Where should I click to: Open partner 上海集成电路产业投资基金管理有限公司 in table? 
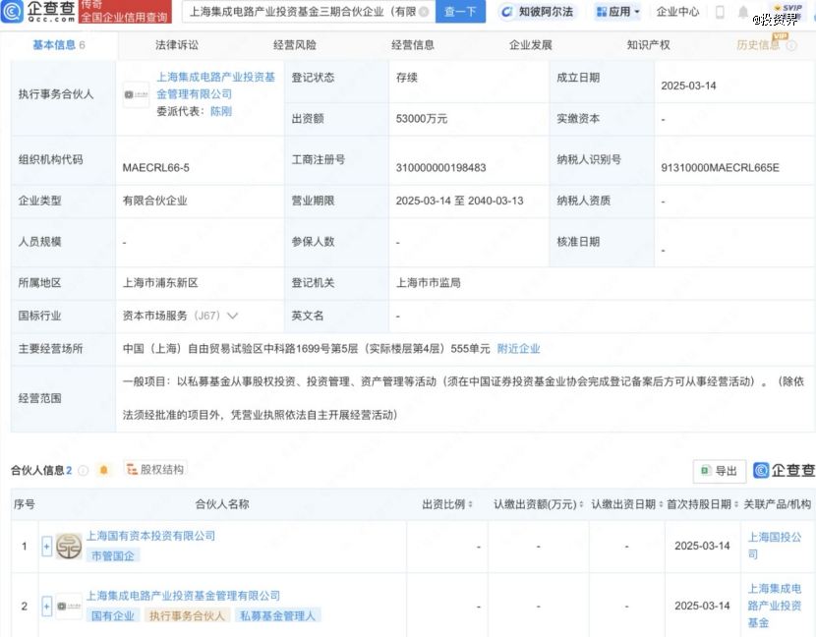[x=183, y=596]
